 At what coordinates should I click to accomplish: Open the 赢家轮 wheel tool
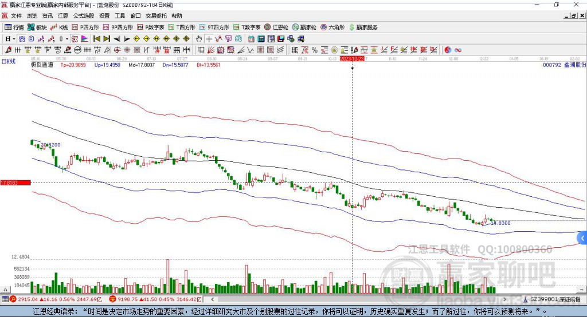pos(304,27)
